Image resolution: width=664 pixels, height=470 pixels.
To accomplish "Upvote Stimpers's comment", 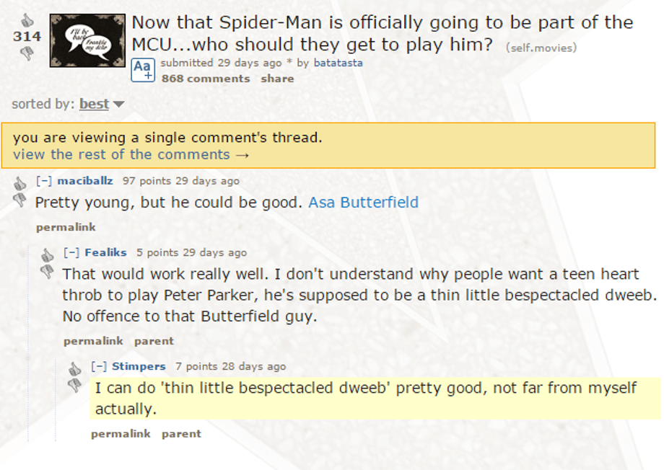I will (x=75, y=368).
